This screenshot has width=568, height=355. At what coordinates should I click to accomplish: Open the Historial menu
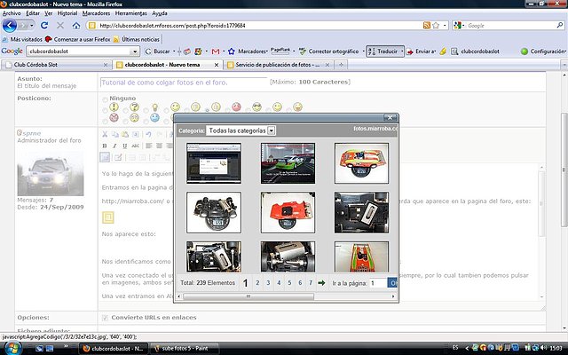pos(67,13)
